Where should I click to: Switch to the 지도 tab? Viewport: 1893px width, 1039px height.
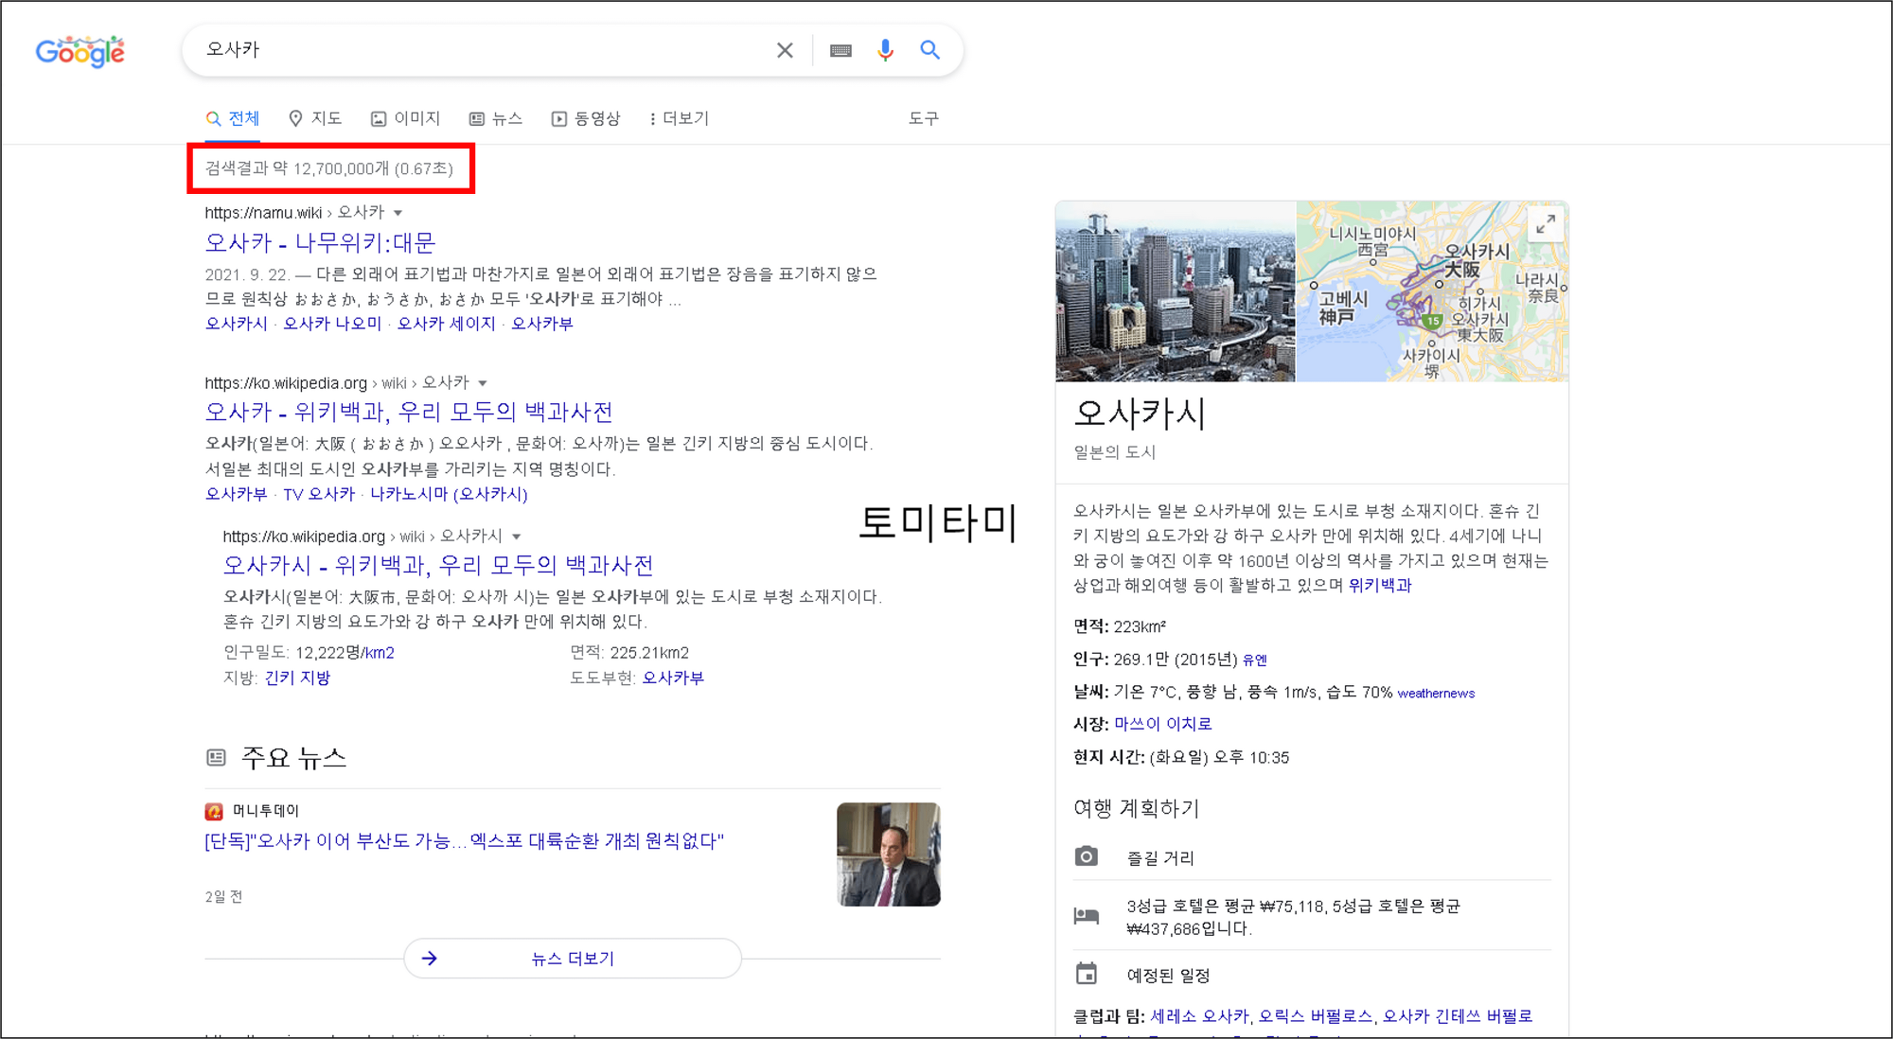[x=315, y=118]
